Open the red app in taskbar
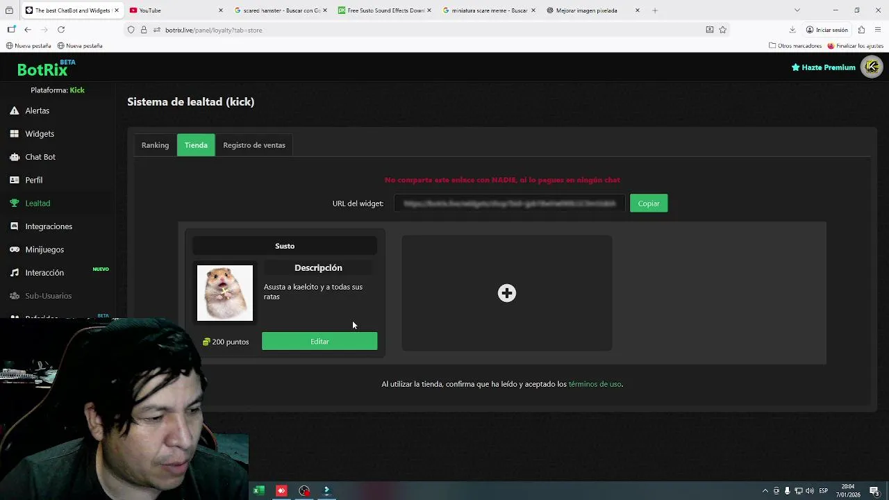This screenshot has height=500, width=889. pyautogui.click(x=281, y=491)
